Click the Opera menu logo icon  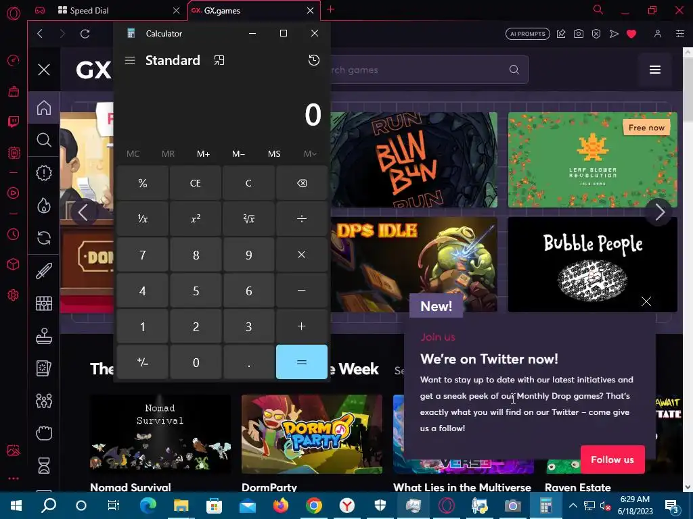click(x=14, y=12)
